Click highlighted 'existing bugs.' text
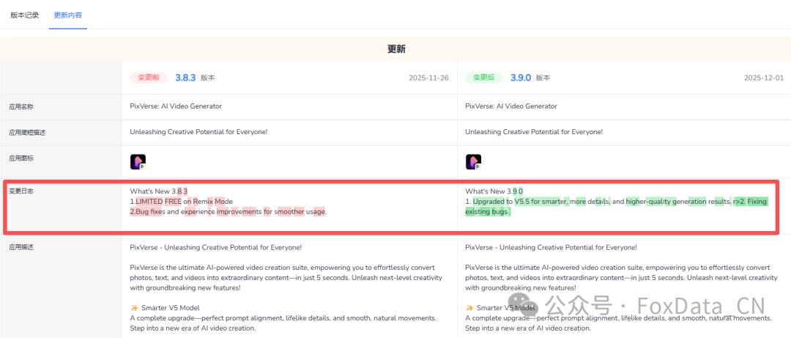The height and width of the screenshot is (338, 791). [x=488, y=212]
